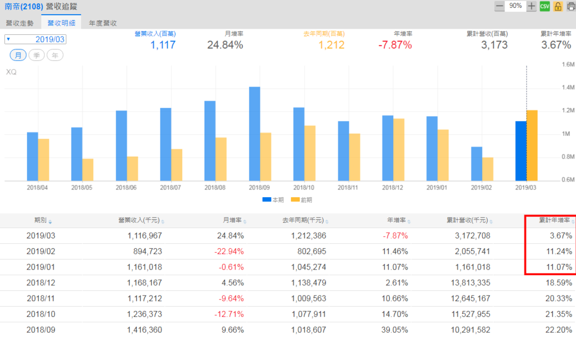Click revenue value 1,116,967
Screen dimensions: 576x337
pyautogui.click(x=145, y=236)
